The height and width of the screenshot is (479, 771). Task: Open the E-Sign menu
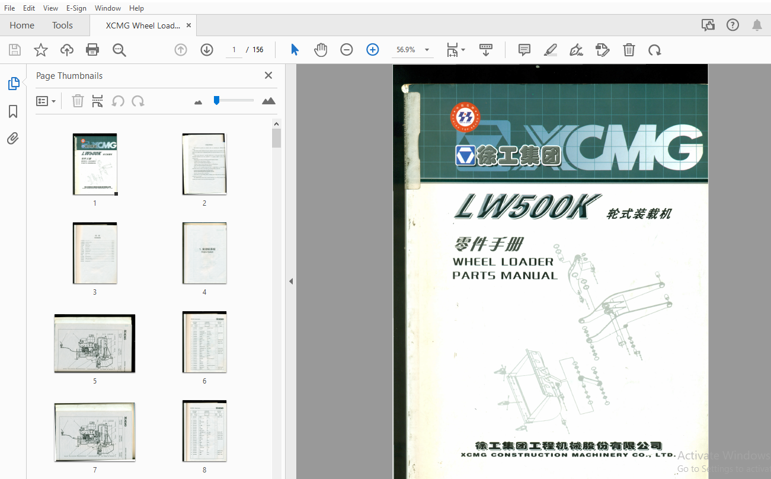(76, 8)
